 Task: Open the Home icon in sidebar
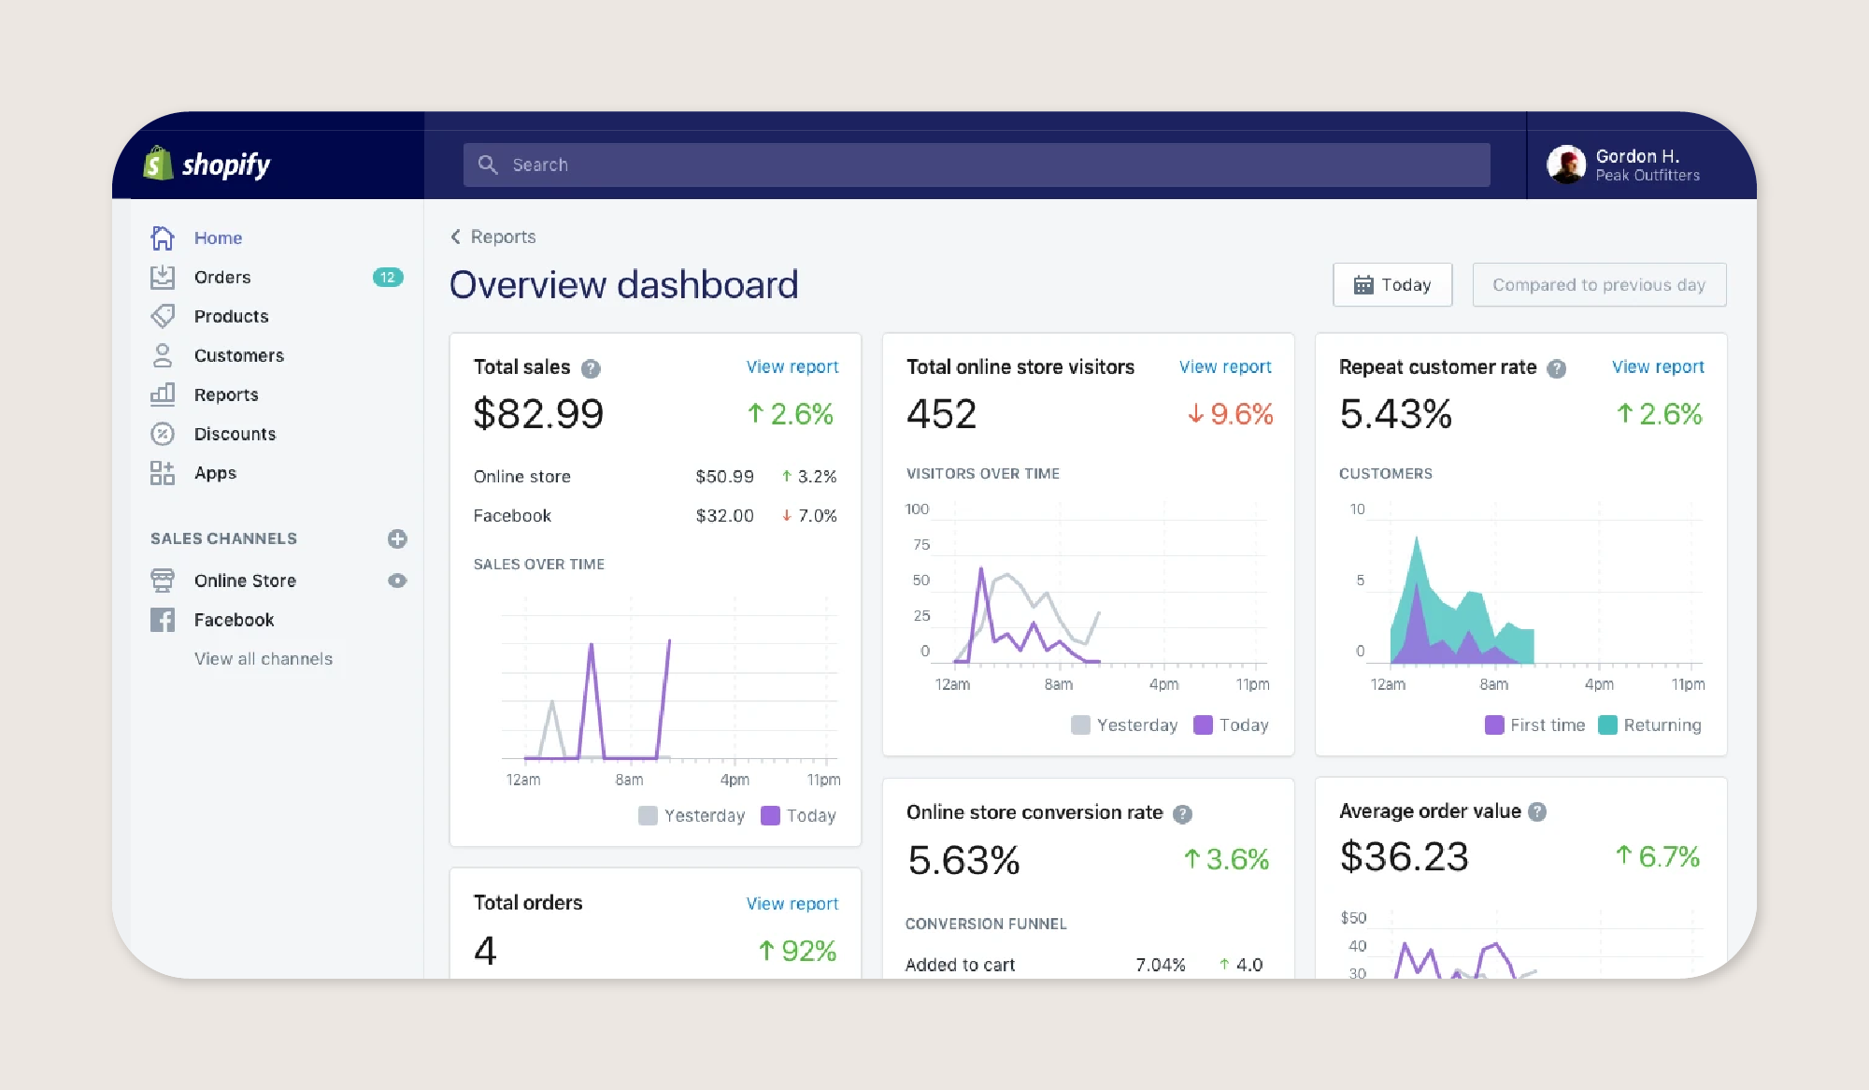tap(163, 238)
